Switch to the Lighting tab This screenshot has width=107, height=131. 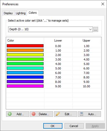[21, 13]
